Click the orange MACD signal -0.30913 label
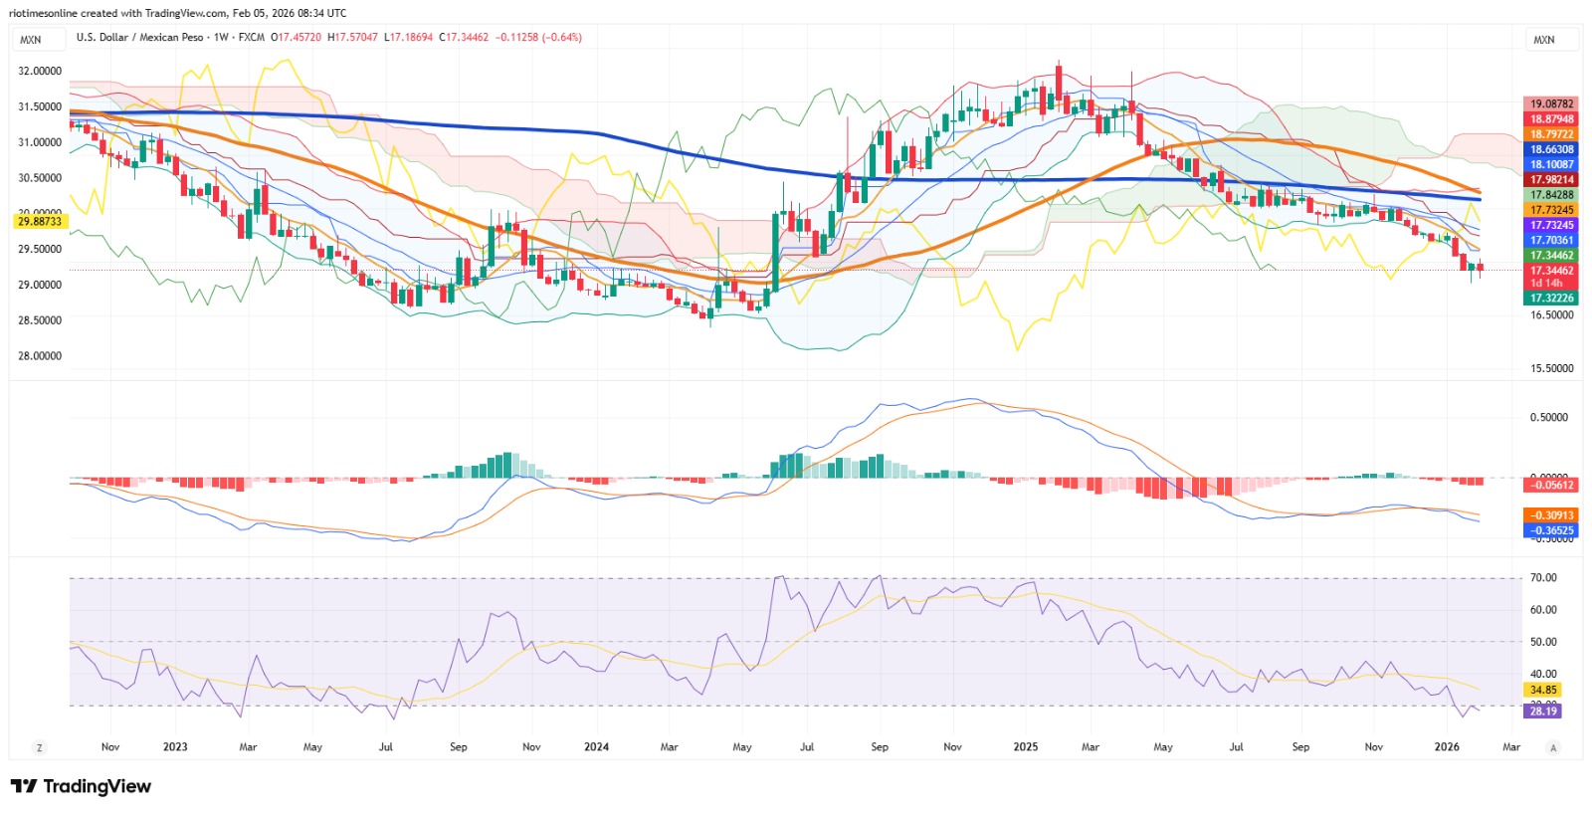Image resolution: width=1592 pixels, height=813 pixels. pos(1551,515)
